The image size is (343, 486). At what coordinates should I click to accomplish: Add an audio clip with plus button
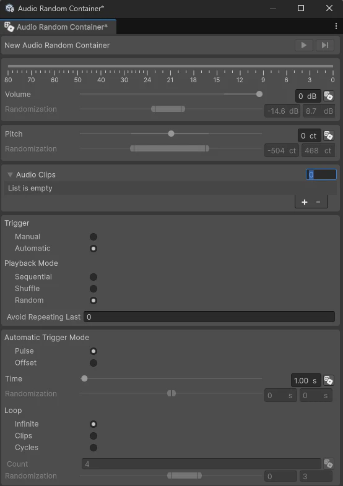[304, 202]
